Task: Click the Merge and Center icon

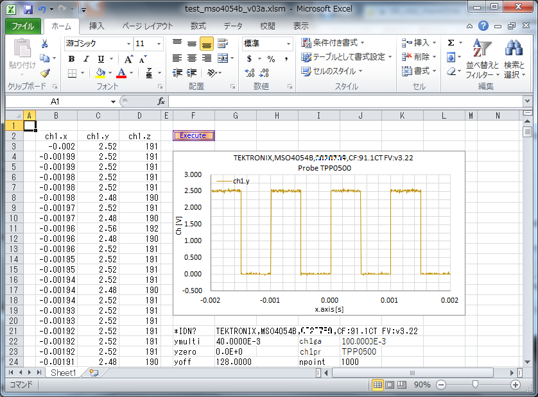Action: [x=223, y=58]
